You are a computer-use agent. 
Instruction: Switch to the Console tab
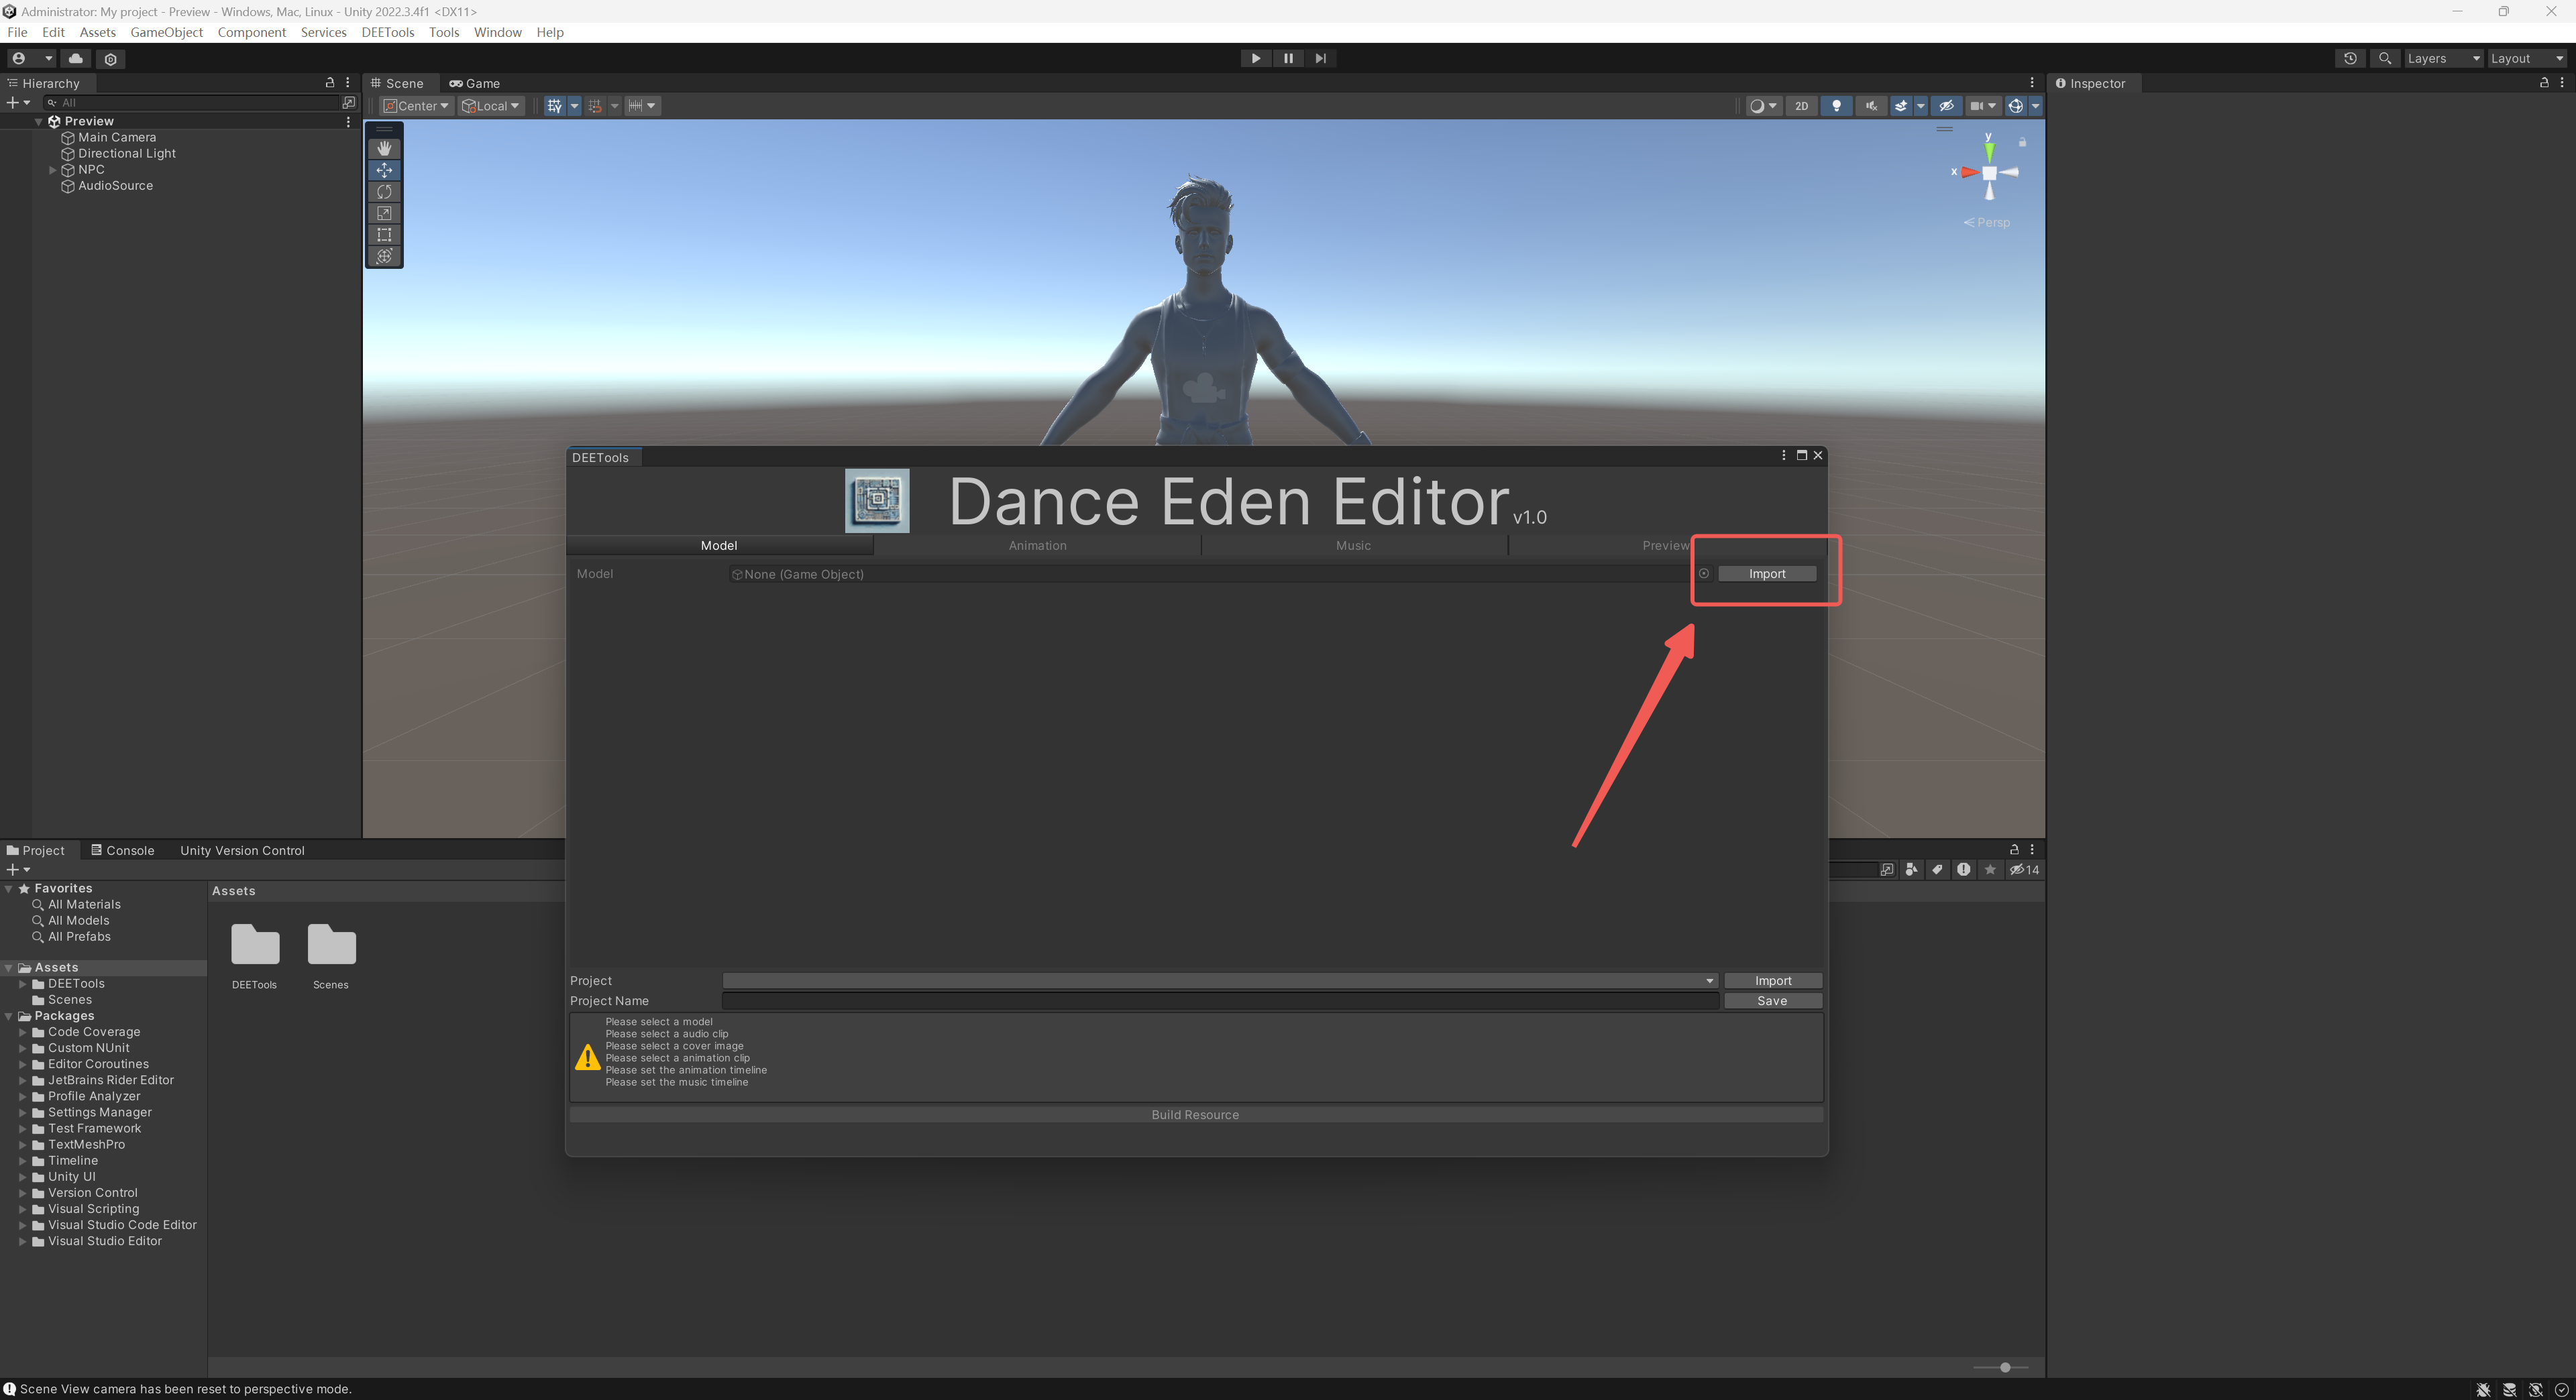(122, 850)
